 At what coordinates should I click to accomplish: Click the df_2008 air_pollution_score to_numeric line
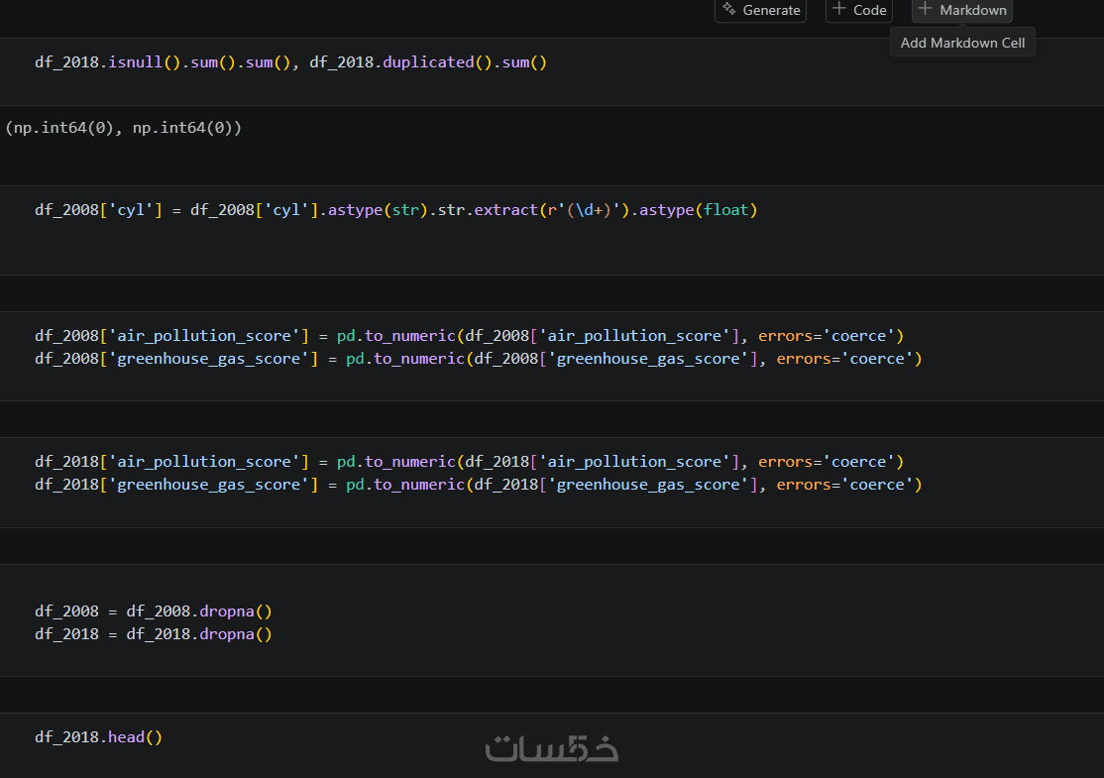pos(469,336)
